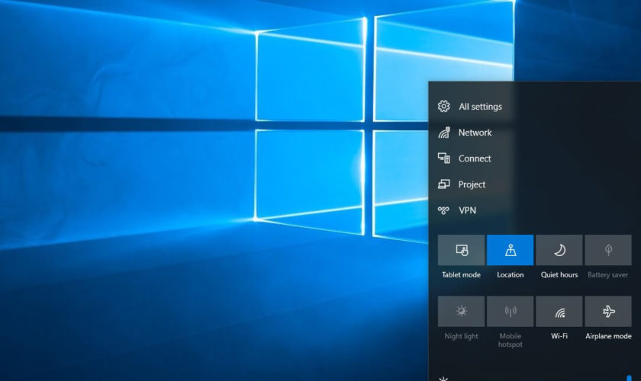
Task: Select the Network label text
Action: [475, 133]
